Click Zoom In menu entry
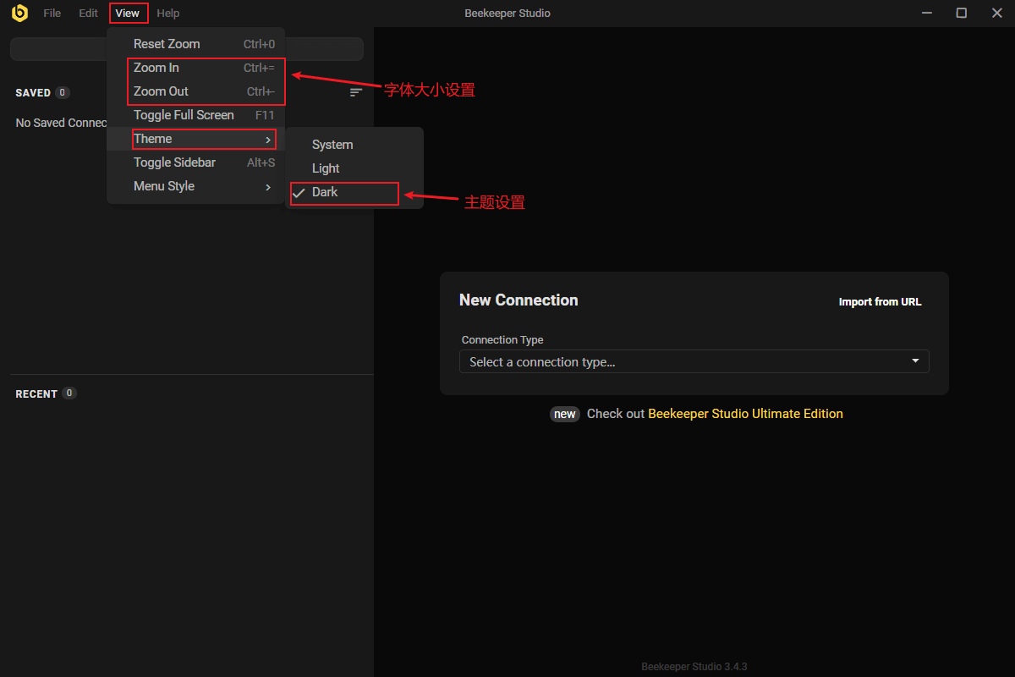1015x677 pixels. pos(156,68)
